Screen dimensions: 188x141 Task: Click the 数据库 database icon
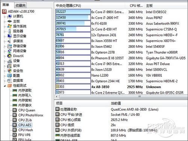(9, 80)
